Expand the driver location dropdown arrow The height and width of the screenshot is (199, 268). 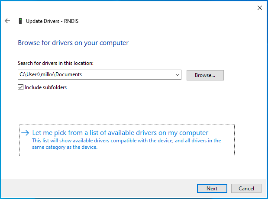click(178, 75)
